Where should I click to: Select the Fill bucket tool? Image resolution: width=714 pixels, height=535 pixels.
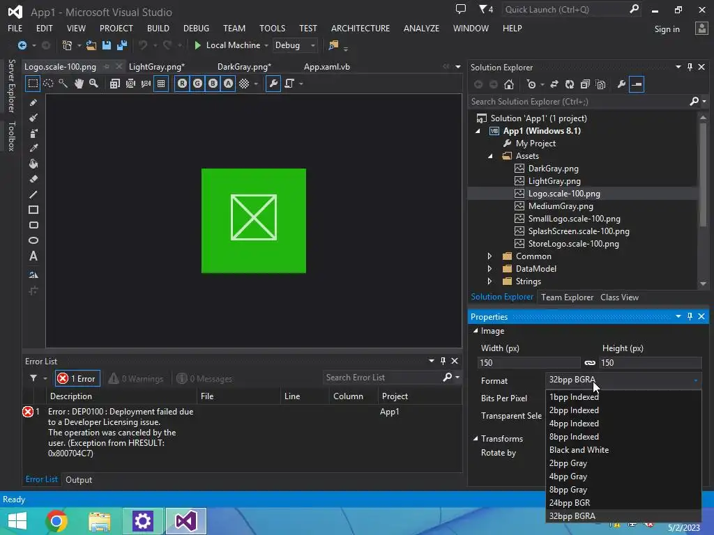[x=33, y=164]
